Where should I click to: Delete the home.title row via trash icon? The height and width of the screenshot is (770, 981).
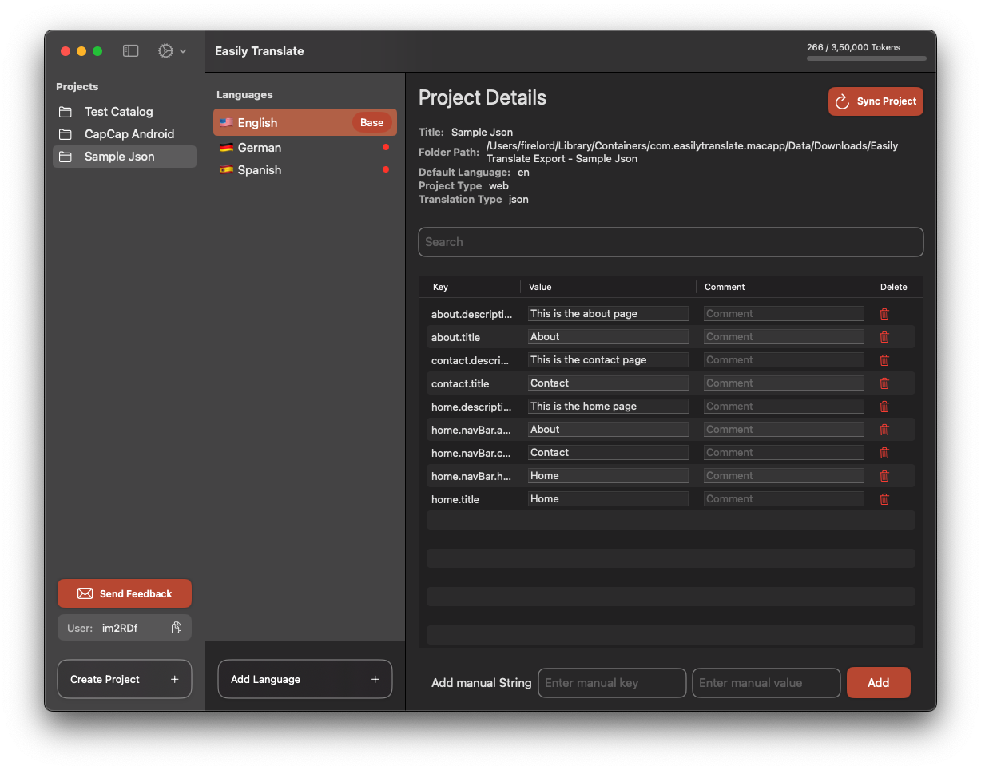click(x=884, y=499)
